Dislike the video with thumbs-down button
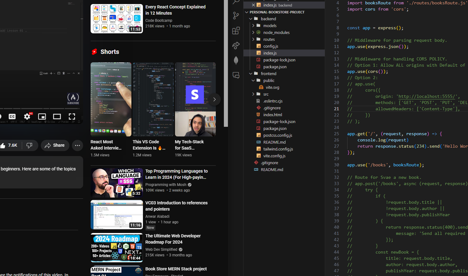The image size is (468, 276). point(30,145)
